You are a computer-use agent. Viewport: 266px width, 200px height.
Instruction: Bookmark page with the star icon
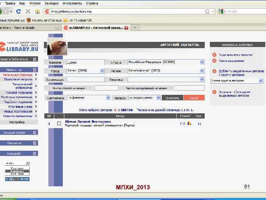click(x=207, y=11)
